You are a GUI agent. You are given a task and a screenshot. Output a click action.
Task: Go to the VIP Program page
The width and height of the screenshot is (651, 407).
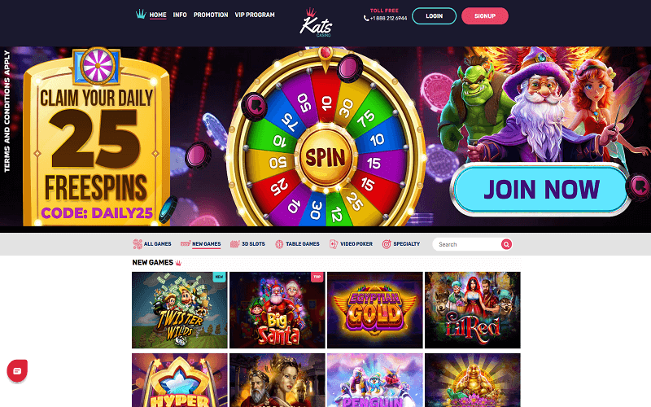click(x=255, y=15)
